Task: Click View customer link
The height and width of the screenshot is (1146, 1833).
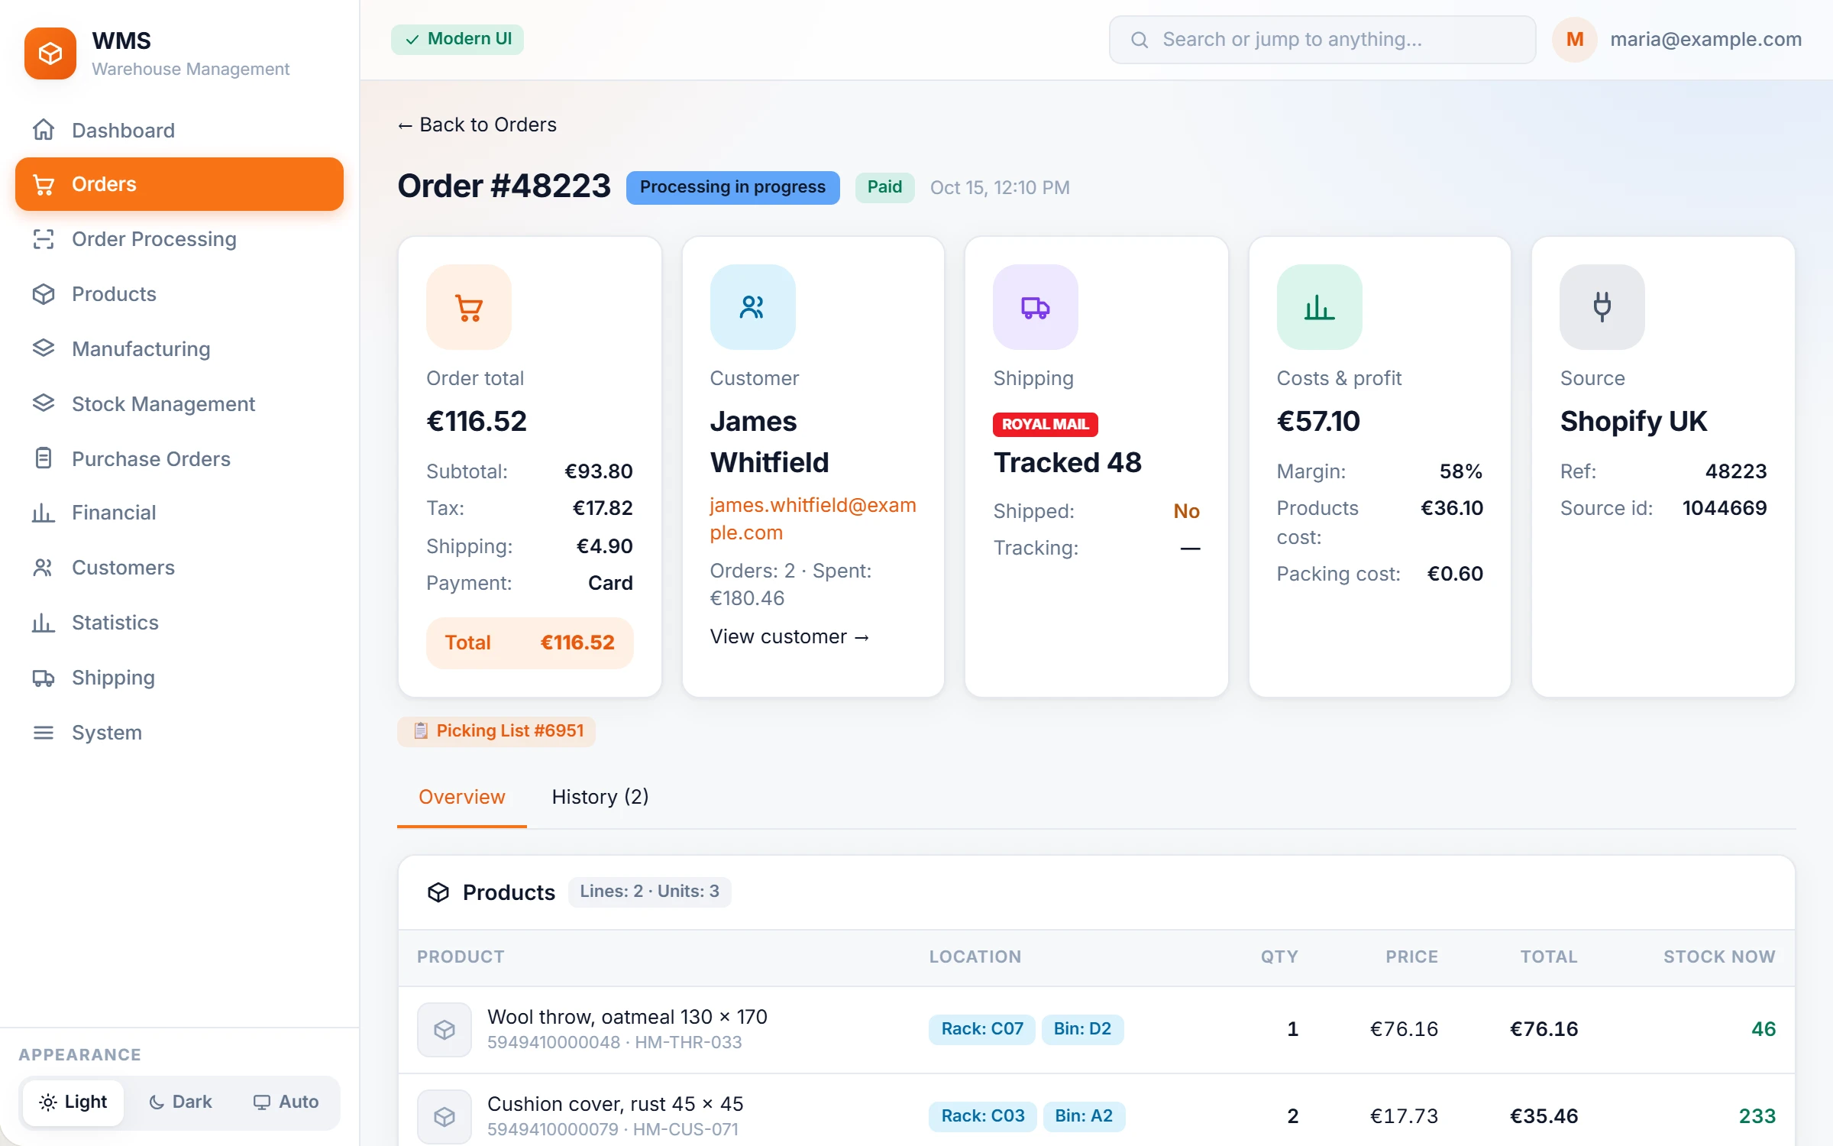Action: [x=790, y=636]
